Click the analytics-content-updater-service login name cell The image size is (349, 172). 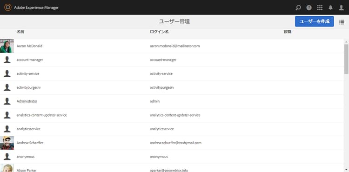tap(175, 115)
